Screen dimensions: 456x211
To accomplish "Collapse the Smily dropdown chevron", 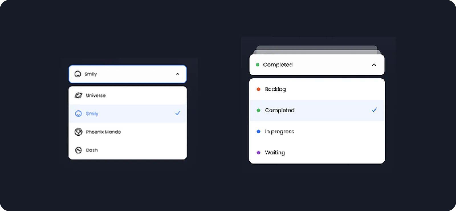I will click(178, 74).
